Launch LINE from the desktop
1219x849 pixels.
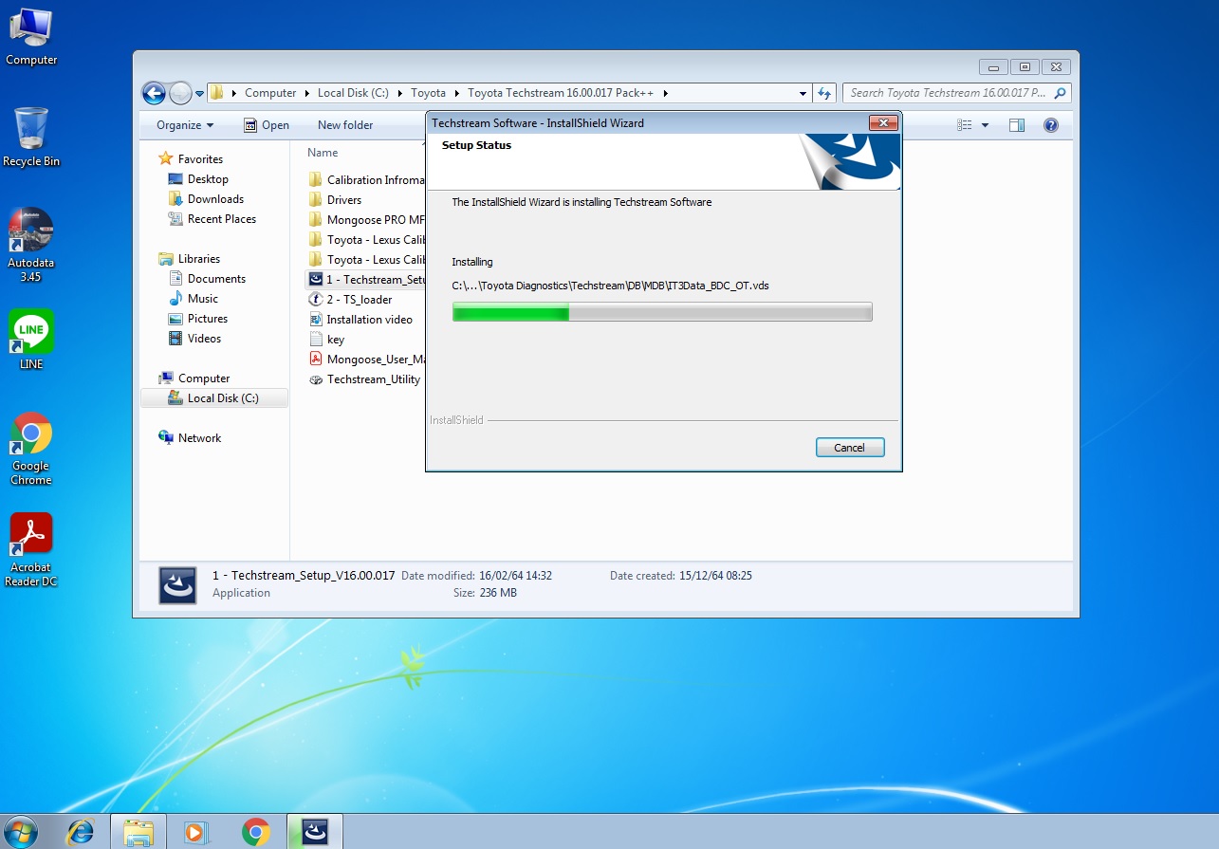(31, 332)
